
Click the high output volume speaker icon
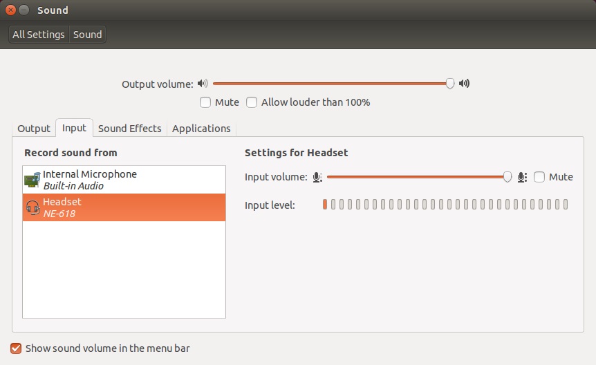[x=464, y=84]
